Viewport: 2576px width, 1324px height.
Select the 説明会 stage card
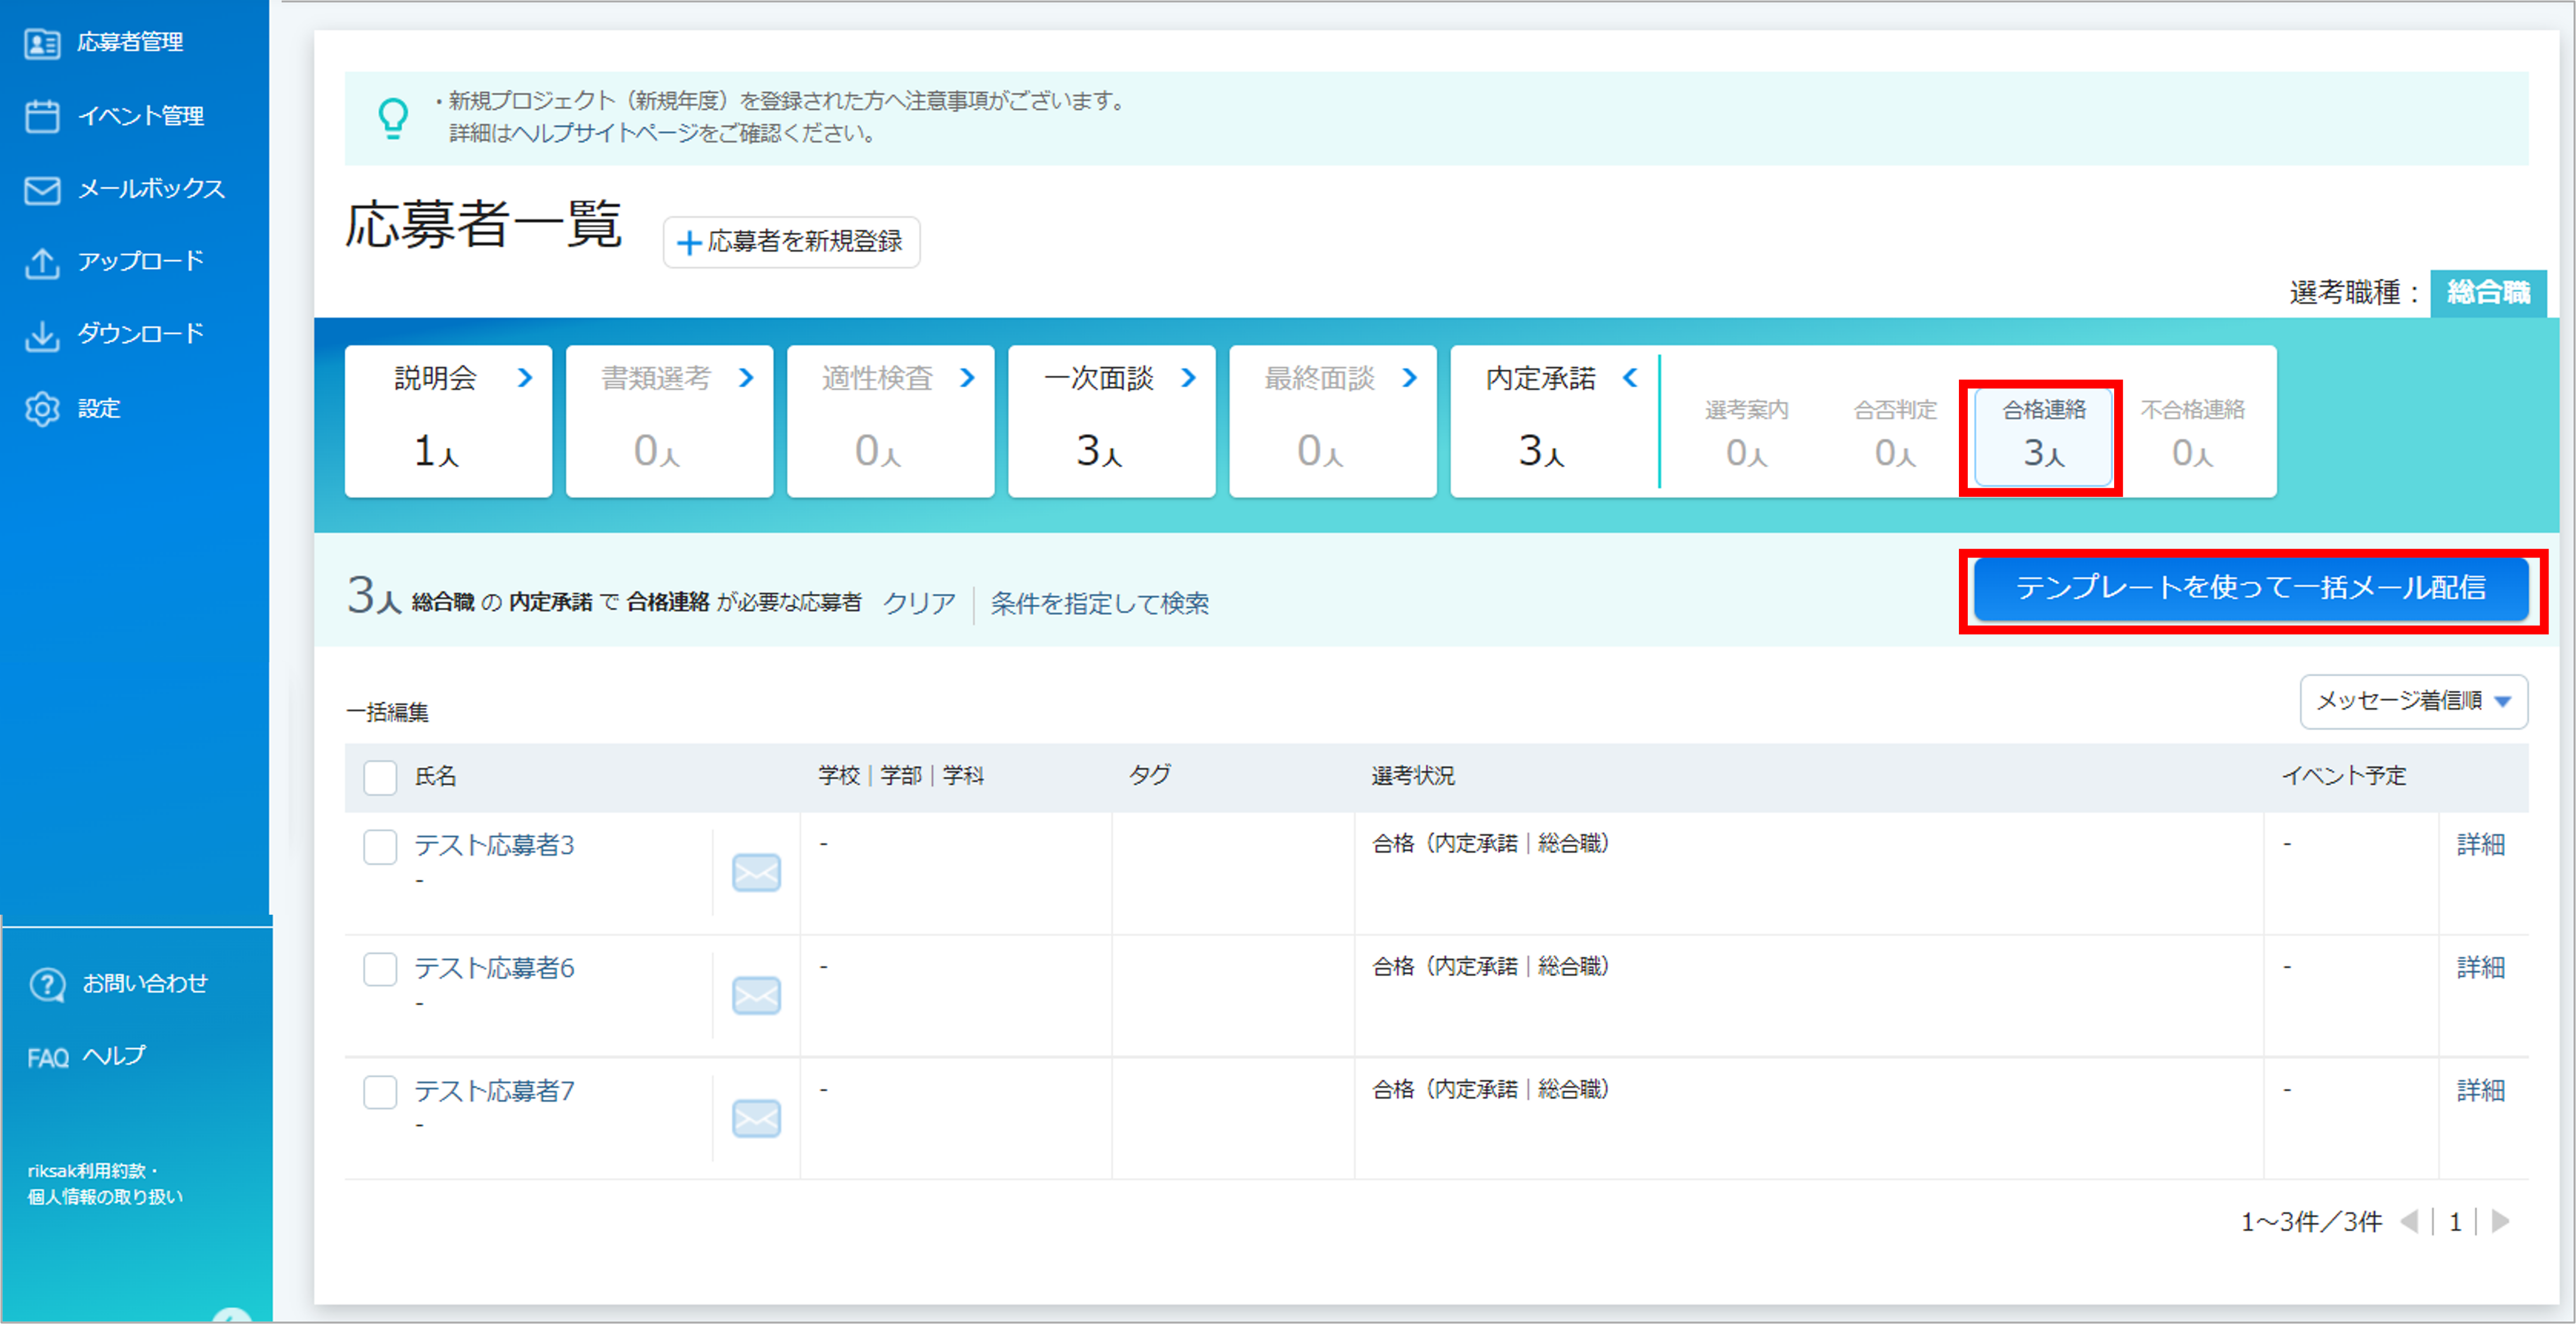448,421
